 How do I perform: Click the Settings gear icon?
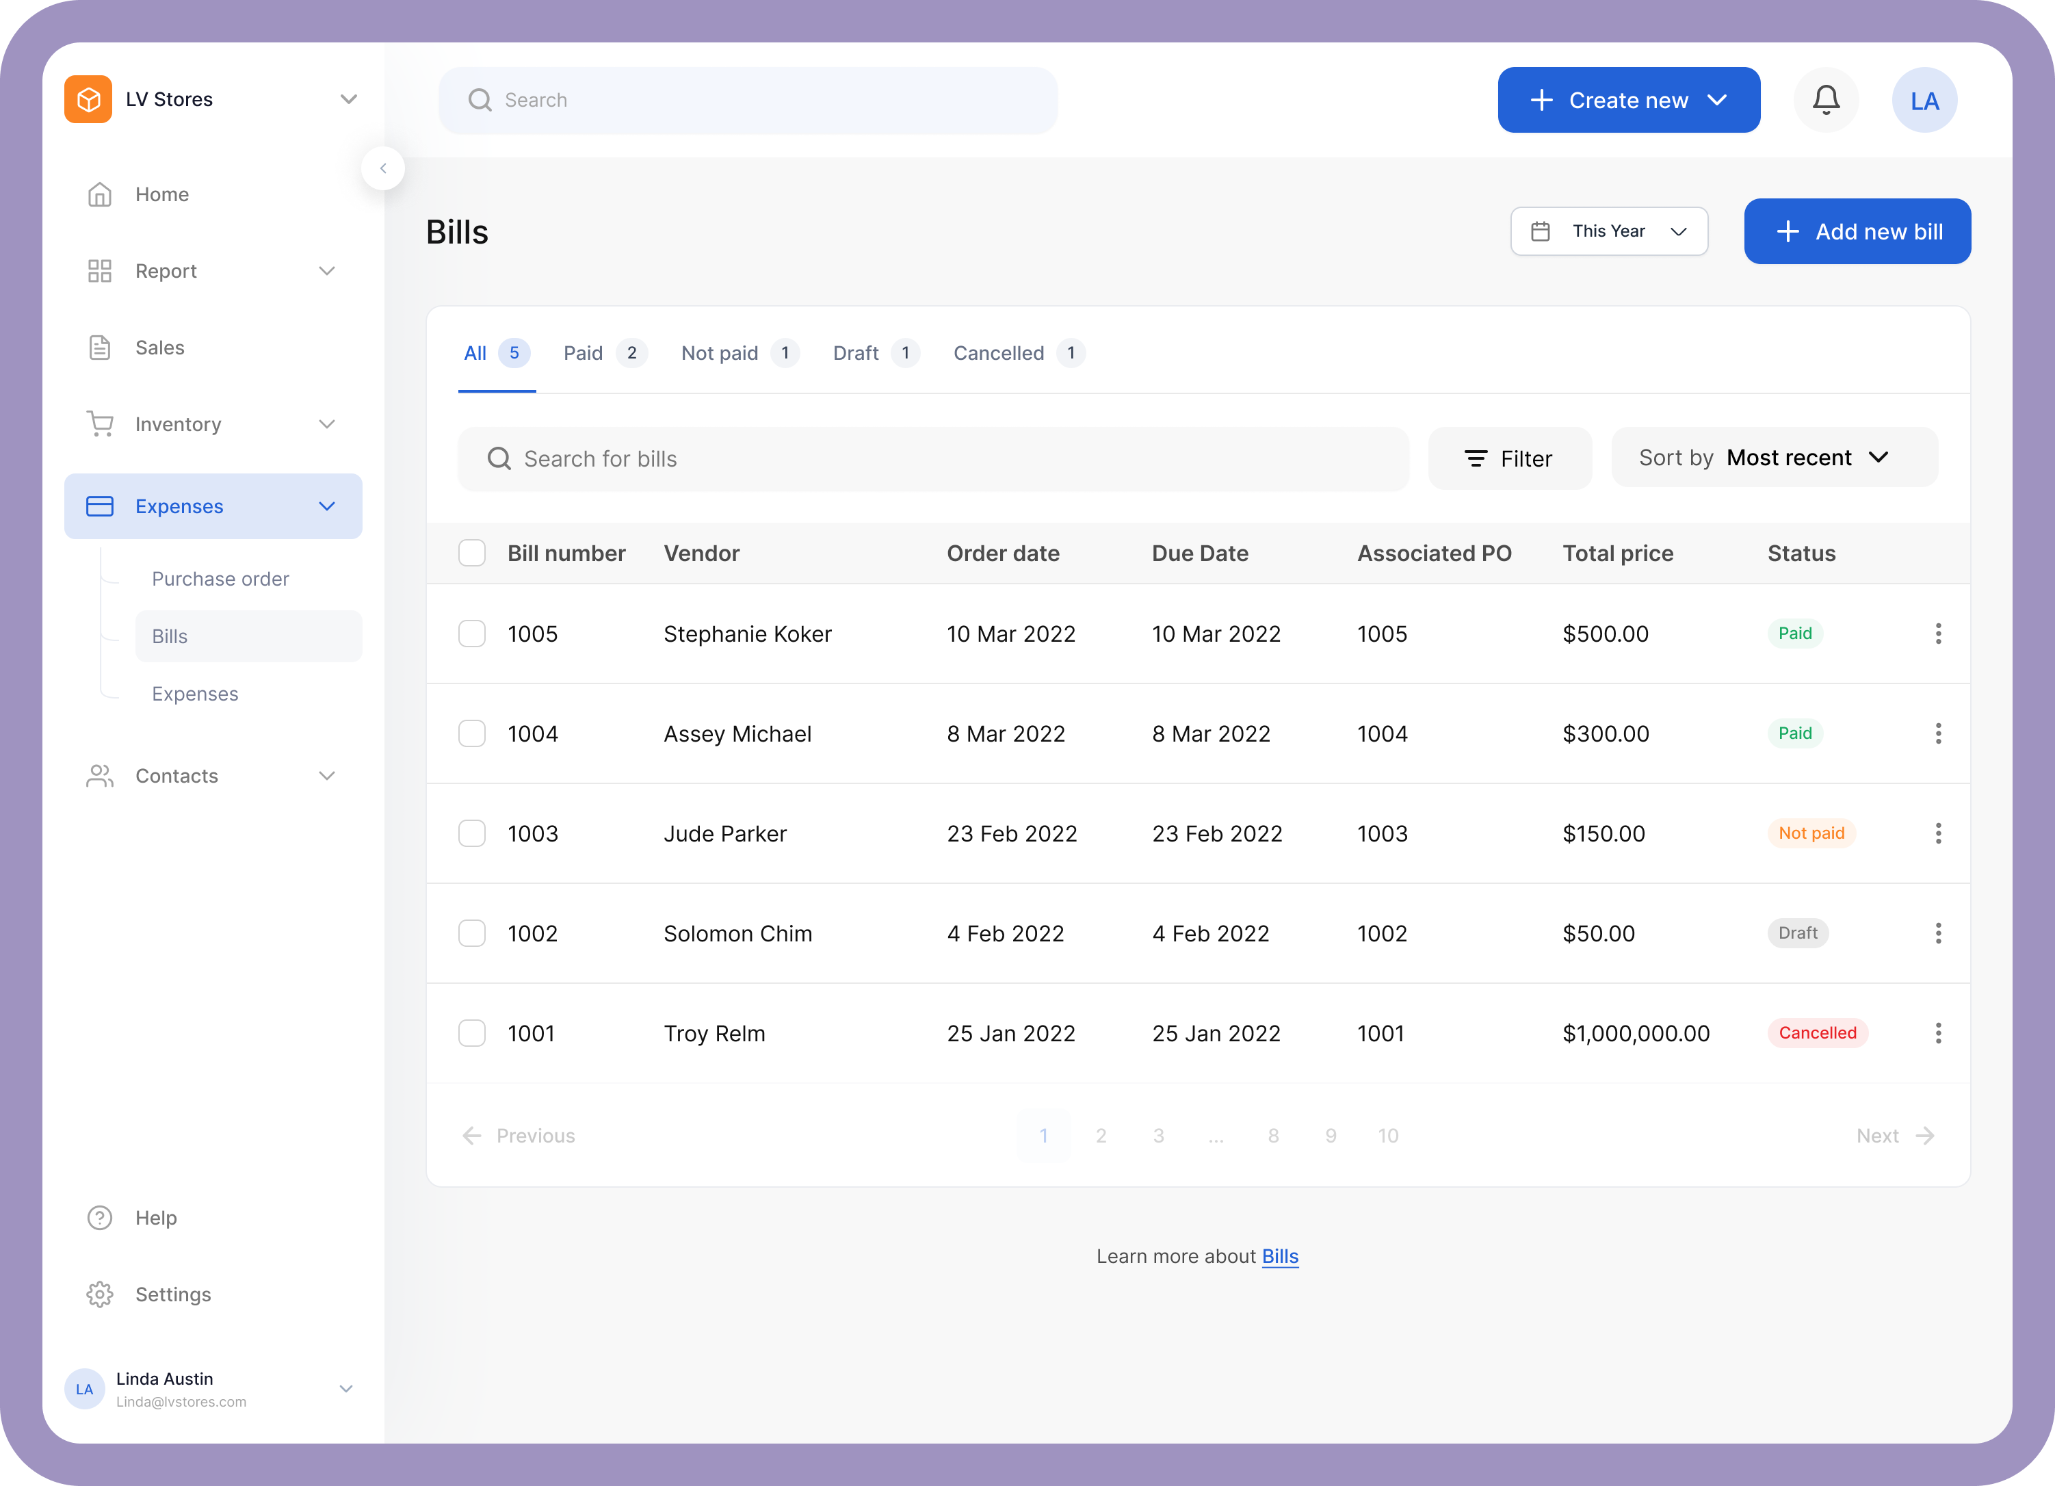click(x=100, y=1295)
